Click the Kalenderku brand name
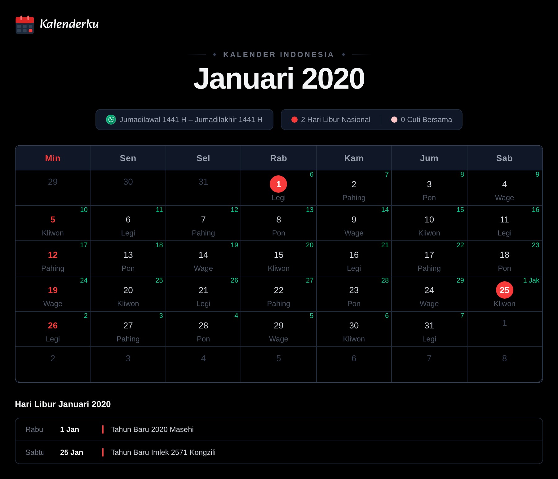Image resolution: width=558 pixels, height=479 pixels. [69, 24]
